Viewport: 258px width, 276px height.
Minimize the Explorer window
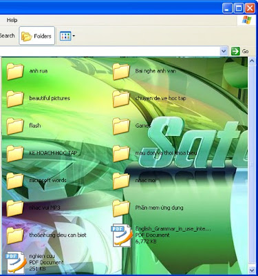(x=227, y=8)
